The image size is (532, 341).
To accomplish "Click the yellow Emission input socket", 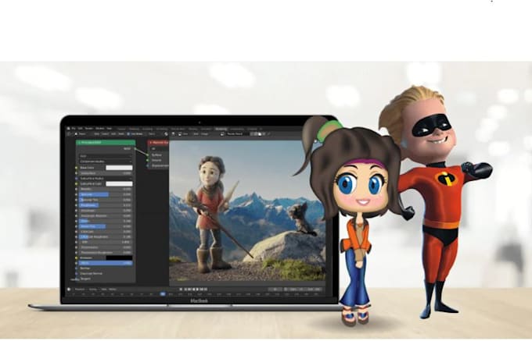I will [77, 258].
